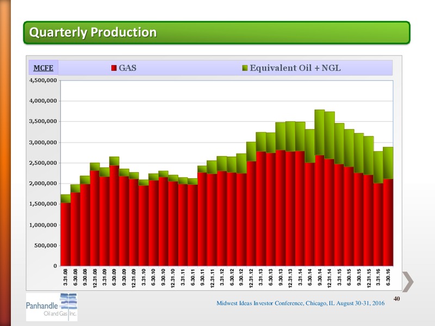Click the 9.30.12 x-axis label
This screenshot has height=326, width=435.
coord(241,277)
